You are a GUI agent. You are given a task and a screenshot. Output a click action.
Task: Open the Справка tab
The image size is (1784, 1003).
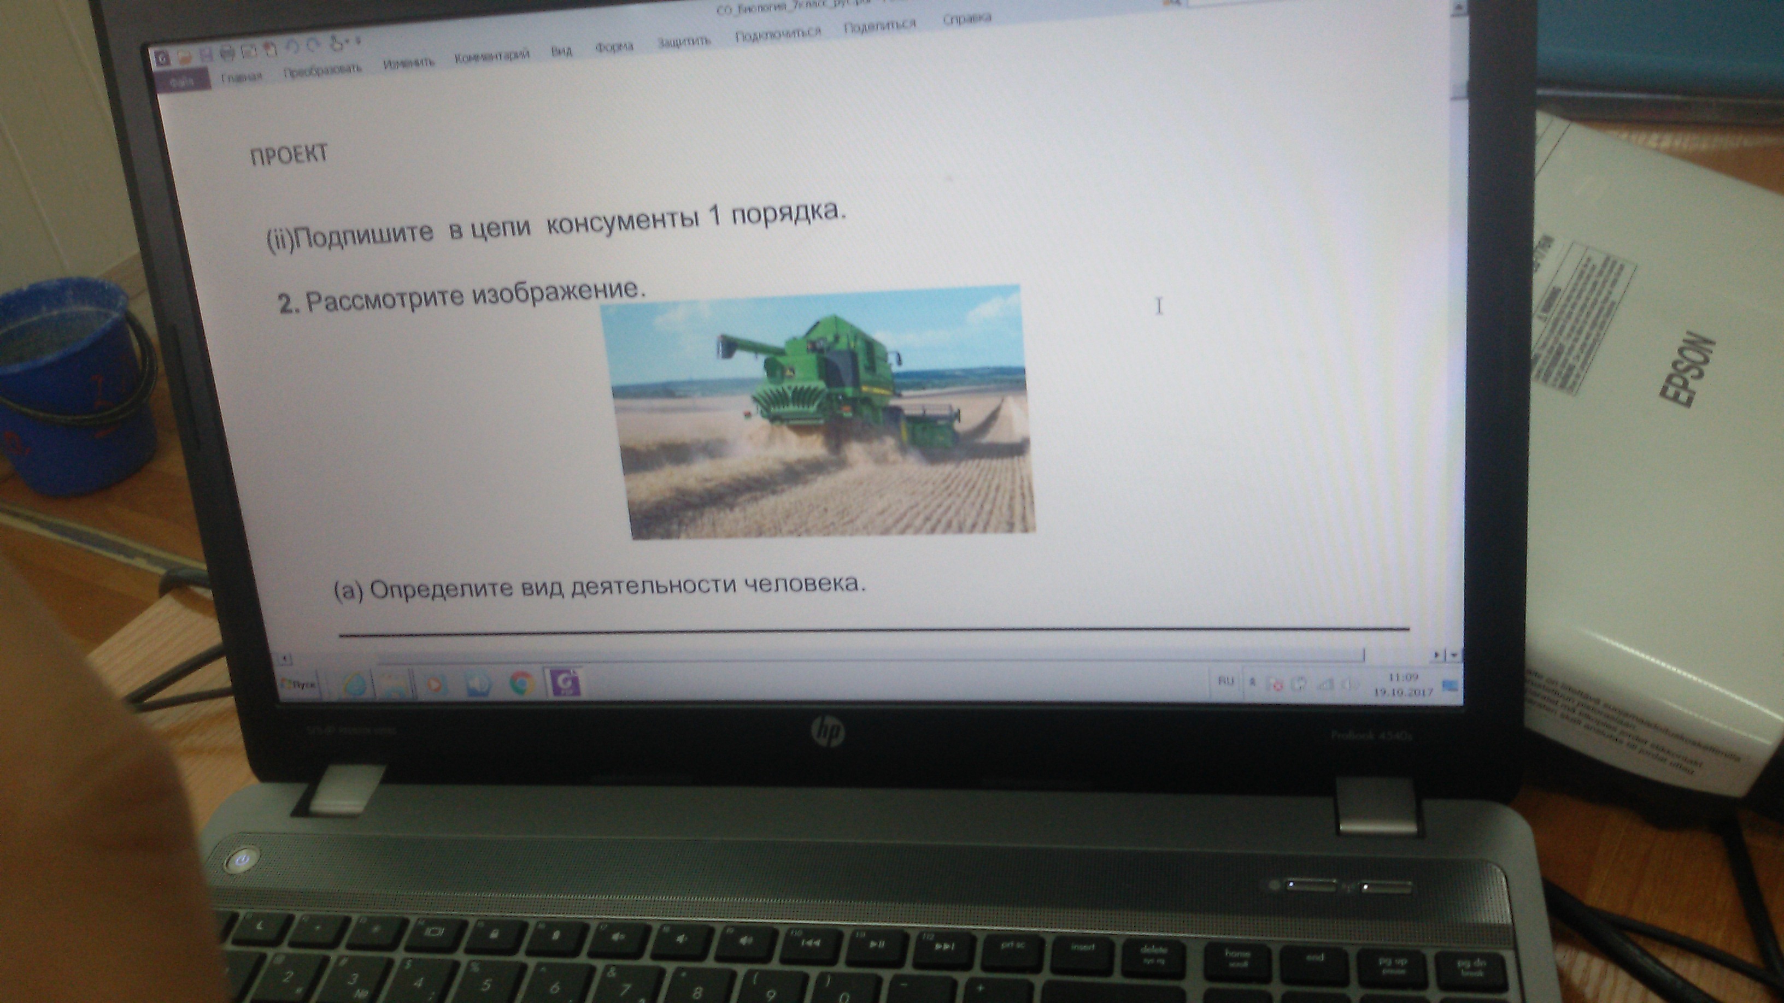click(967, 19)
